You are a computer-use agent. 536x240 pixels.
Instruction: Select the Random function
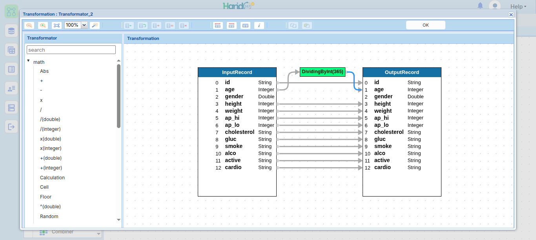(49, 217)
